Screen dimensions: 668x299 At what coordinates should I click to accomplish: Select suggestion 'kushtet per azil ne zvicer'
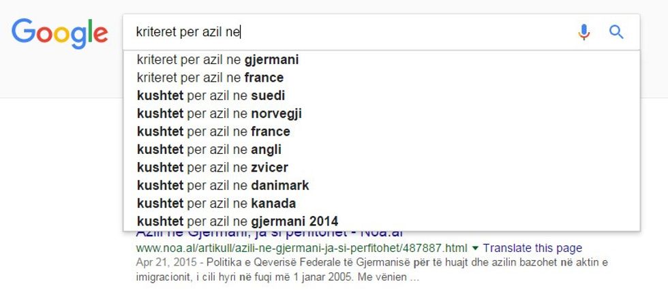pos(212,168)
